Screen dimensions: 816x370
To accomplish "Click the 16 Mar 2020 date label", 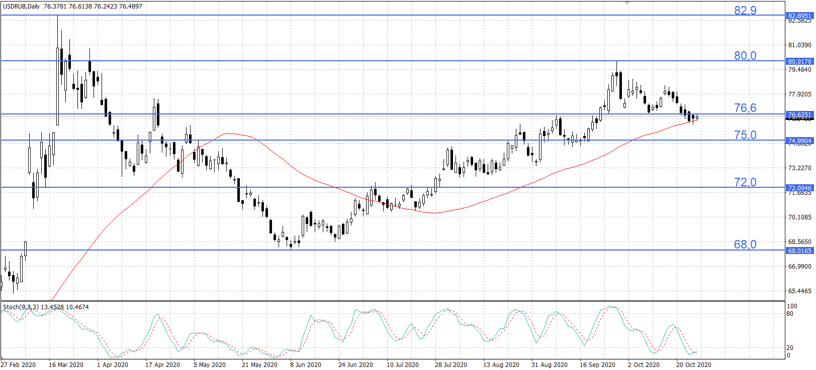I will click(66, 365).
